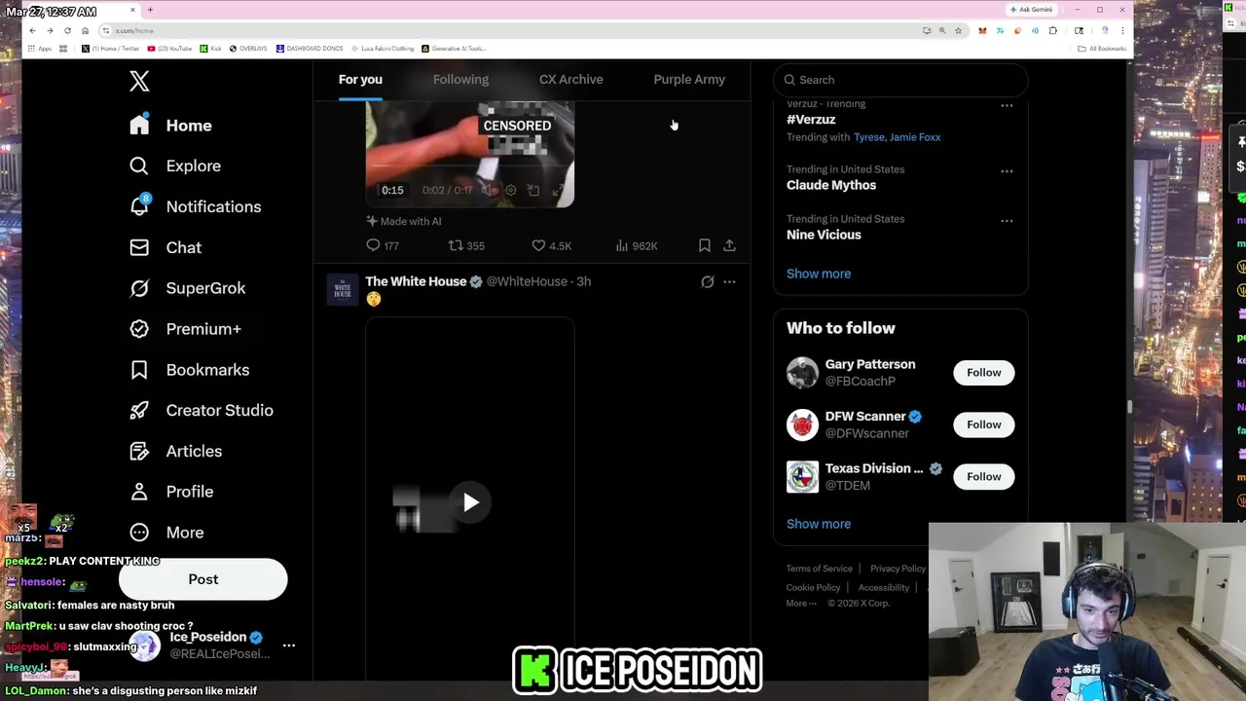Click the X search field

tap(900, 80)
